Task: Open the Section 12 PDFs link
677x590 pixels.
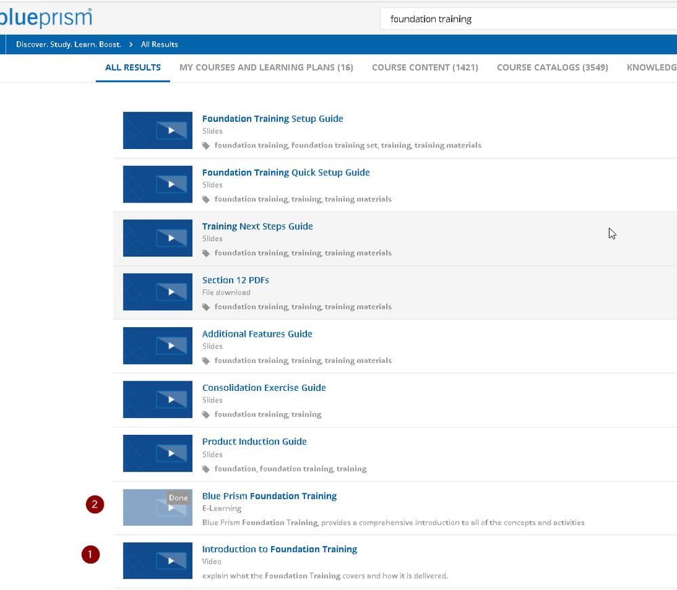Action: tap(235, 280)
